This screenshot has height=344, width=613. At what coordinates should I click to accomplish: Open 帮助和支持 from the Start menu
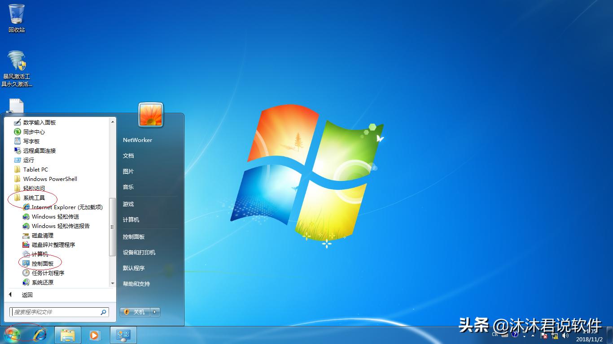pos(136,284)
